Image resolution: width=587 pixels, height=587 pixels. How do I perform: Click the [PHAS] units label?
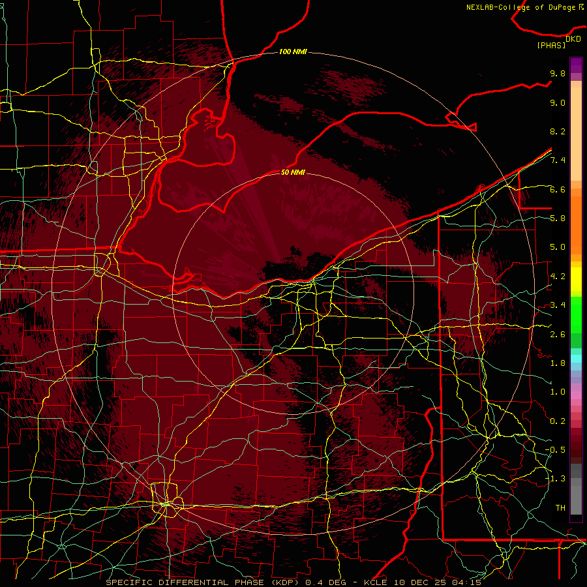551,45
